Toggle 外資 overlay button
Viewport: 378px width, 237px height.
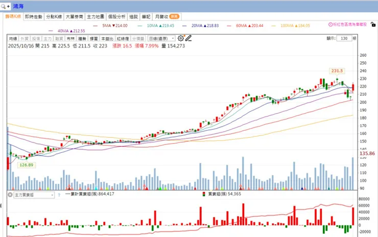tap(25, 39)
